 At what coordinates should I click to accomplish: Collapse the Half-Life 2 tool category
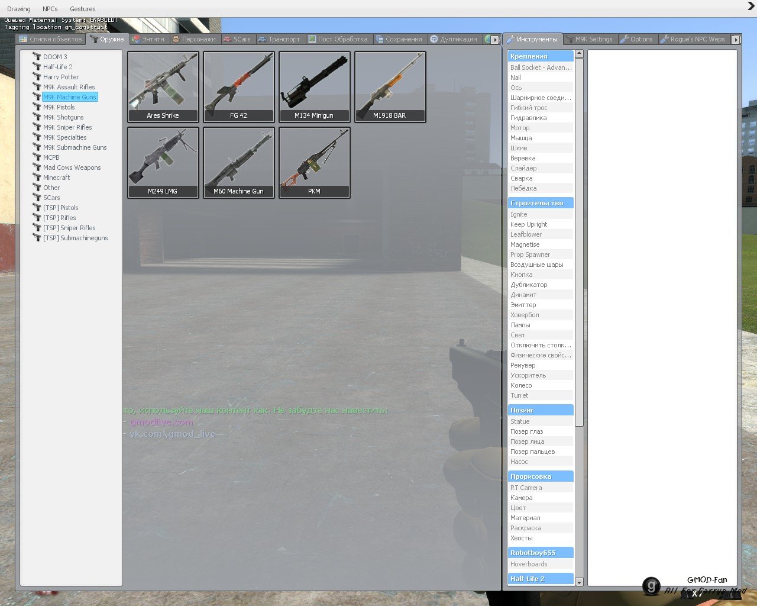541,579
